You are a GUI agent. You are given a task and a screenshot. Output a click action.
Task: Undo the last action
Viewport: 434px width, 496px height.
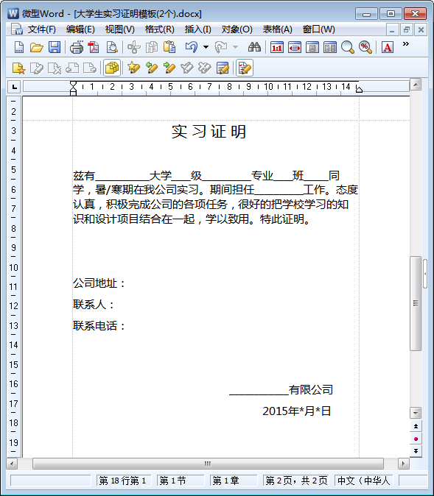click(x=192, y=47)
